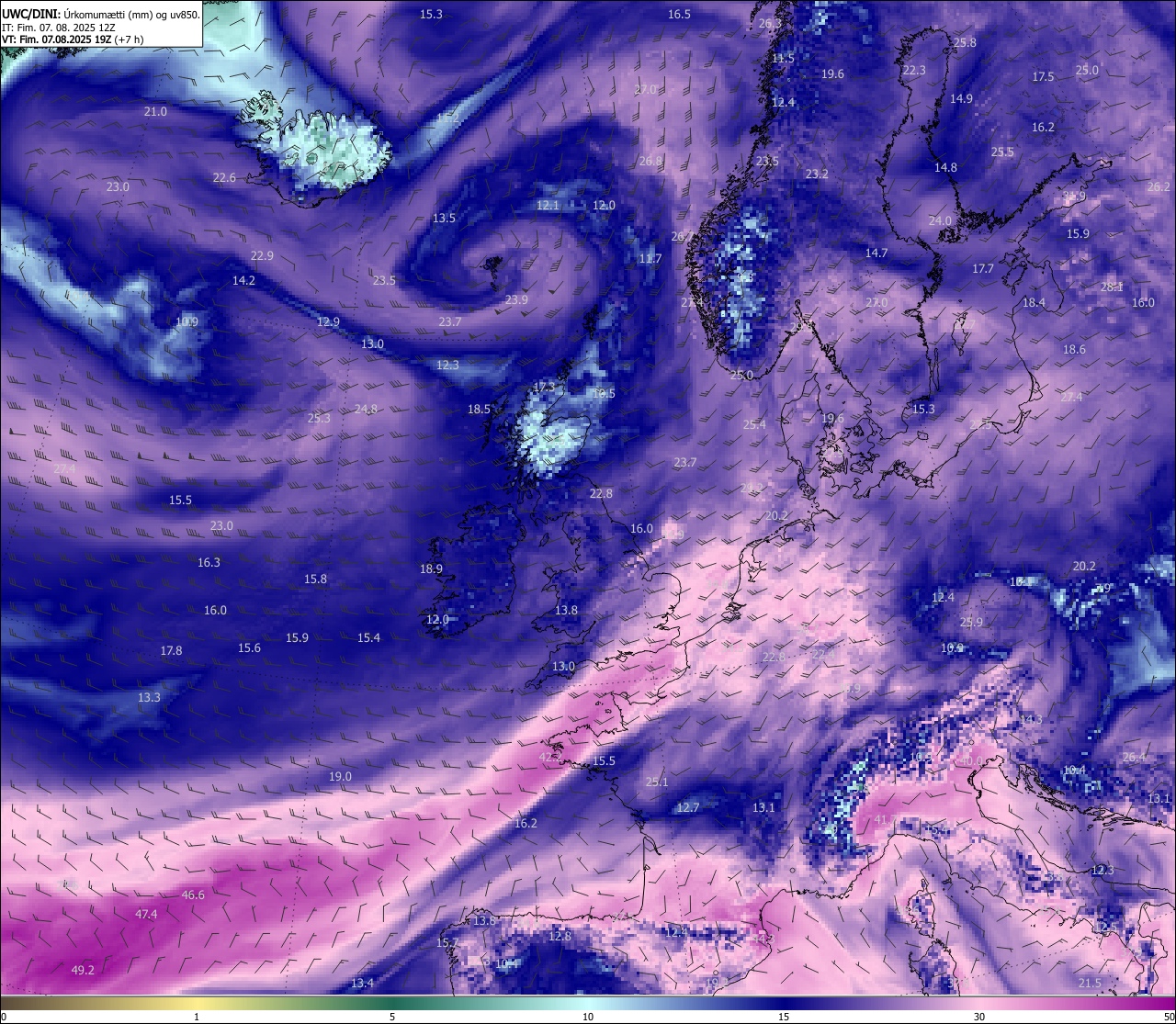Click the colour scale tick labelled 30
Screen dimensions: 1176x1024
[x=979, y=1017]
